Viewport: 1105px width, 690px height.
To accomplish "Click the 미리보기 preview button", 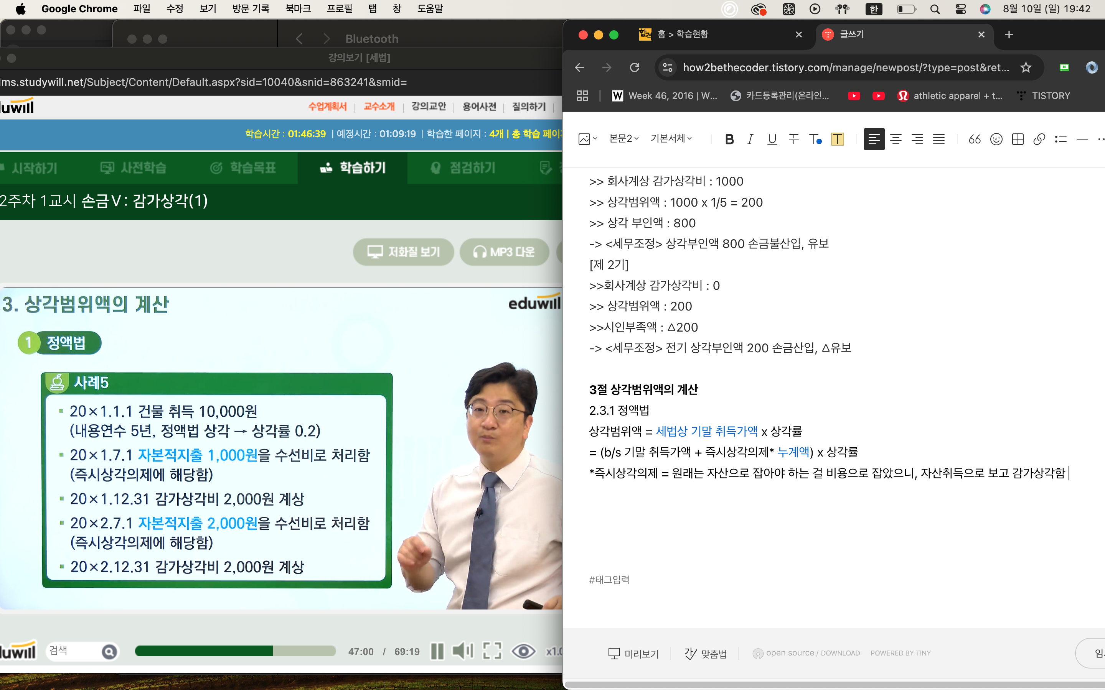I will coord(633,654).
